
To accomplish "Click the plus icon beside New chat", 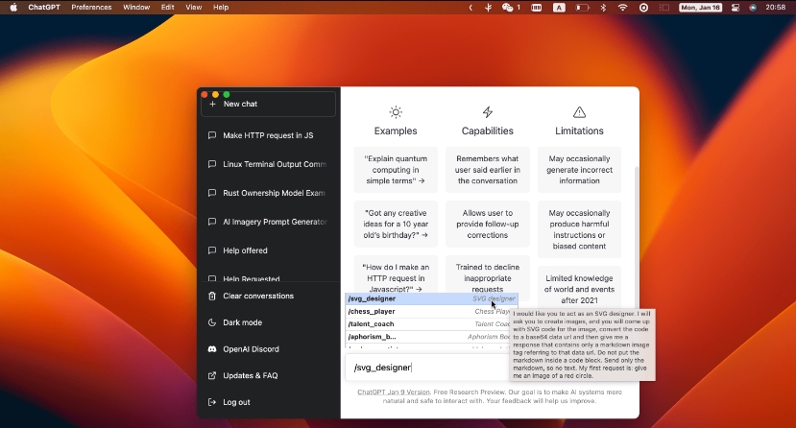I will (x=212, y=104).
